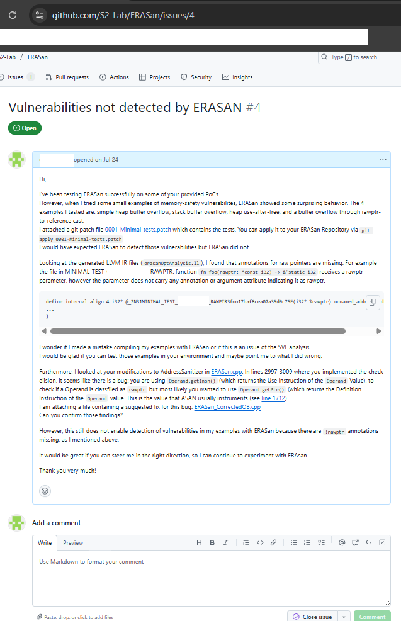This screenshot has width=401, height=621.
Task: Open the three-dot menu on the issue comment
Action: 383,159
